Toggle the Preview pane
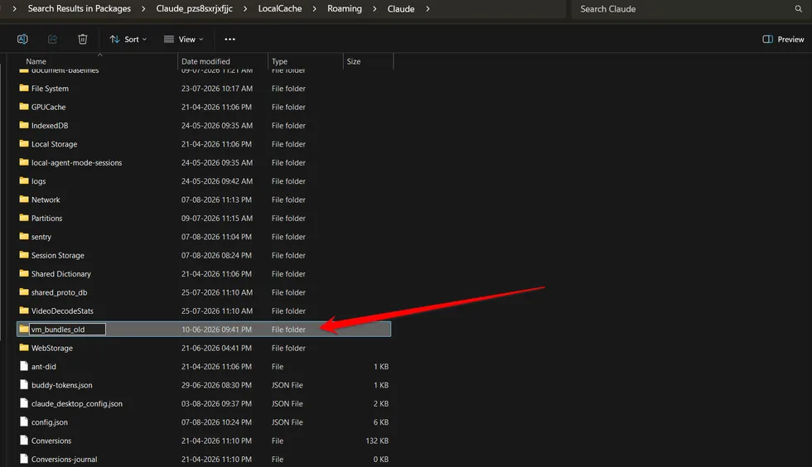This screenshot has width=812, height=467. pos(783,40)
